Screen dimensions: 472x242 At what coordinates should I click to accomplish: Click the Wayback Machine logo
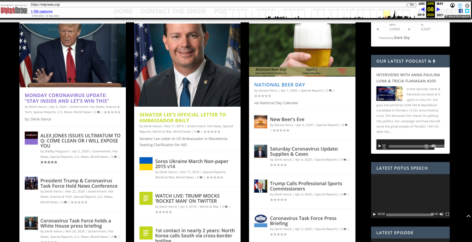coord(14,9)
